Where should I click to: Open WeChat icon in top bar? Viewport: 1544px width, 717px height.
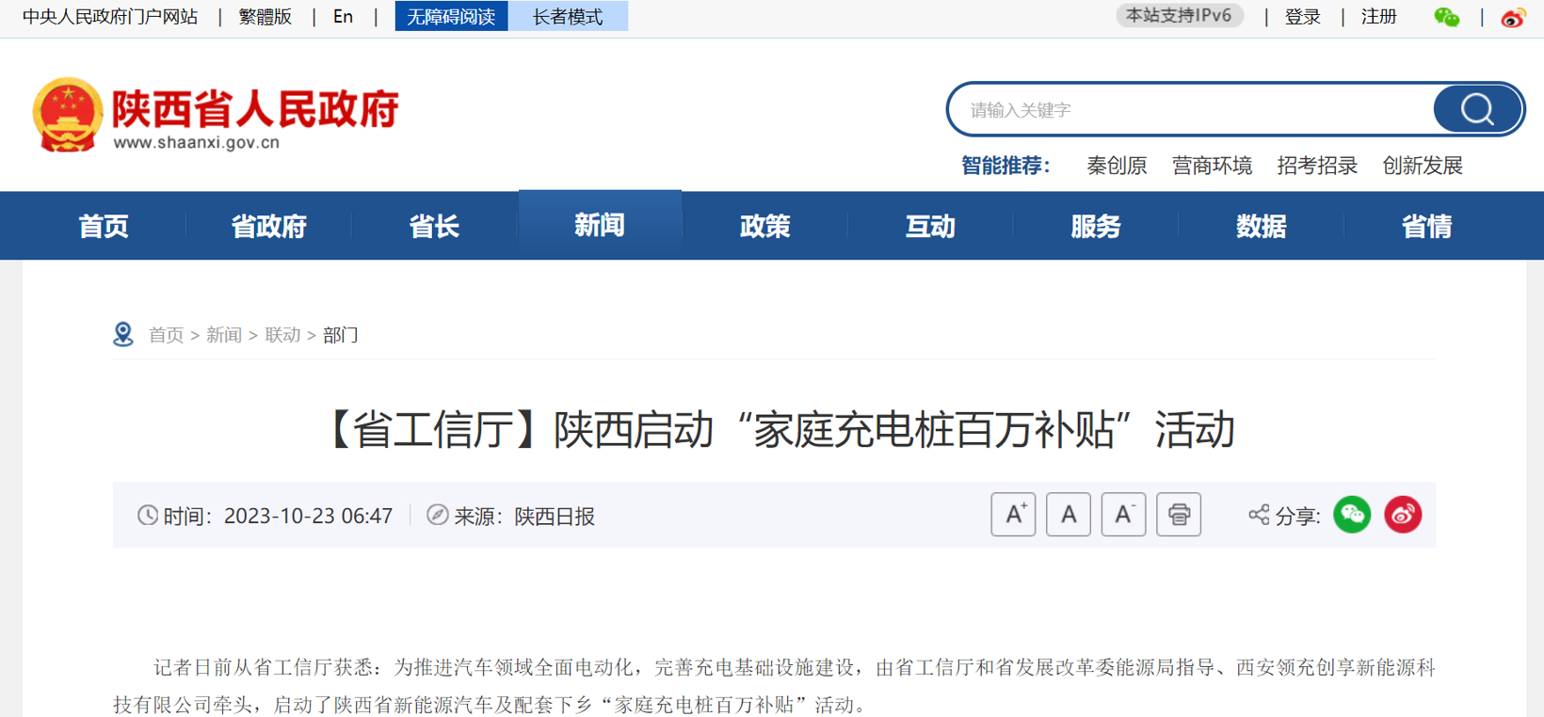point(1446,17)
